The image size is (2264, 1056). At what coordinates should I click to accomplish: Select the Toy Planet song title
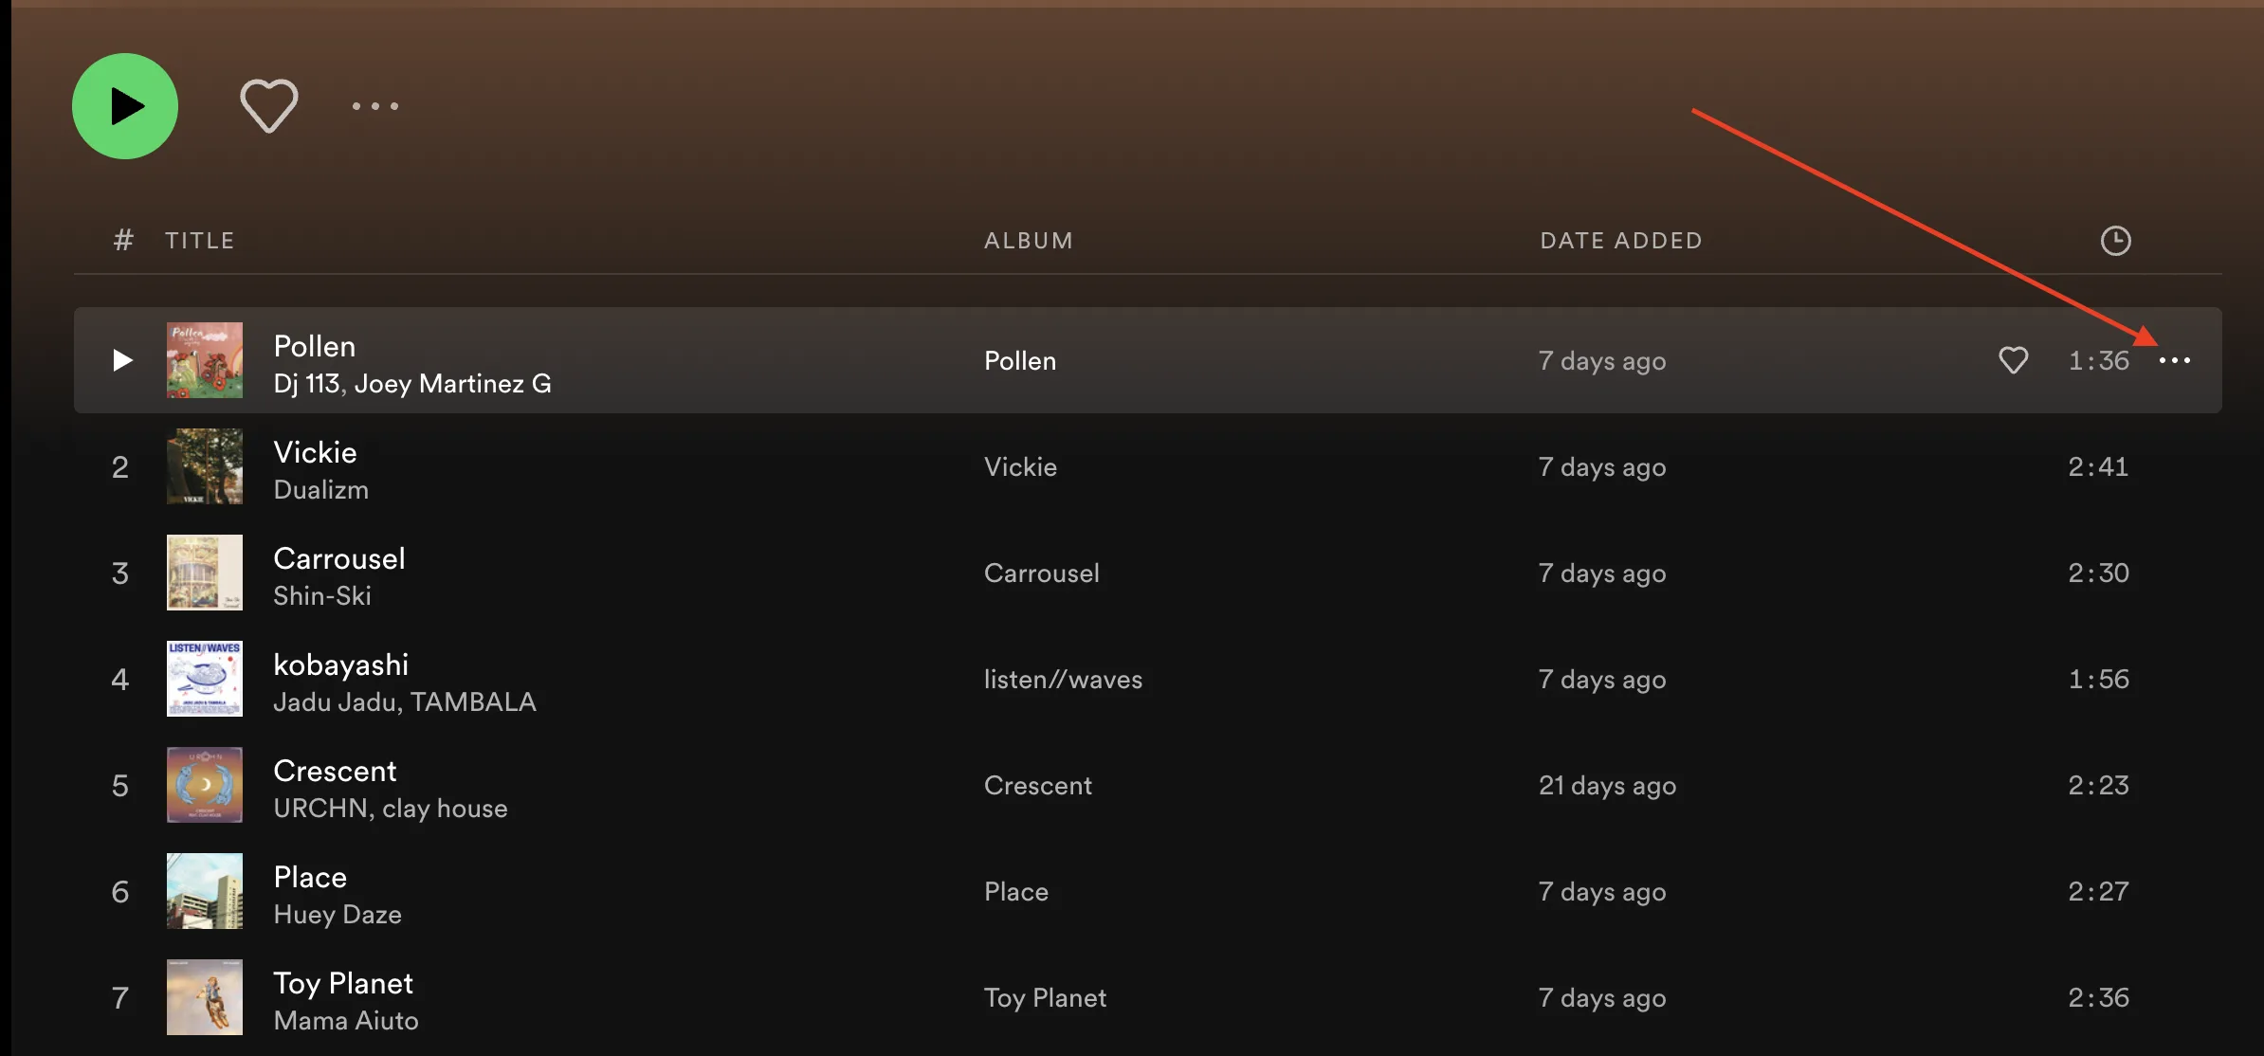343,983
